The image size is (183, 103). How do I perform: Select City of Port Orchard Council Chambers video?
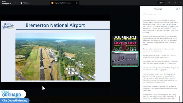pos(125,59)
